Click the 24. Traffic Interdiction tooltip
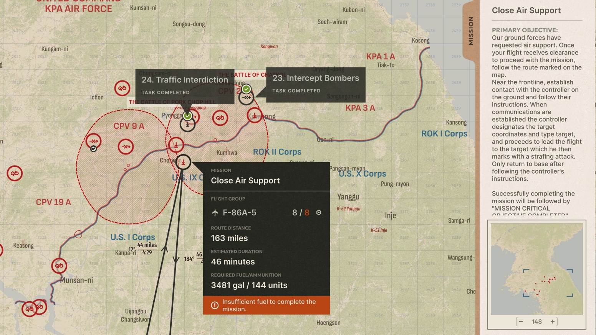This screenshot has height=335, width=596. click(x=185, y=86)
